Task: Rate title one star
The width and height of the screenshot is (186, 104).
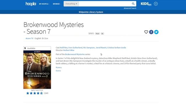Action: [28, 93]
